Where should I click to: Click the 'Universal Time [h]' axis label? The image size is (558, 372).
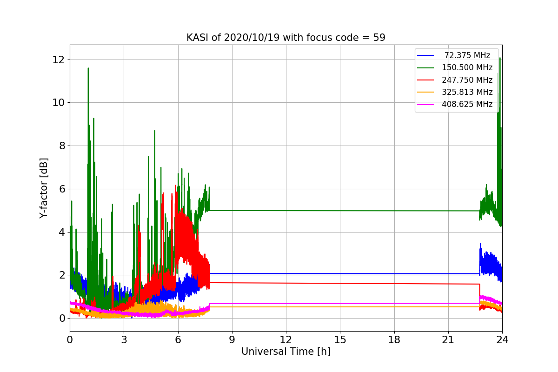click(x=286, y=352)
